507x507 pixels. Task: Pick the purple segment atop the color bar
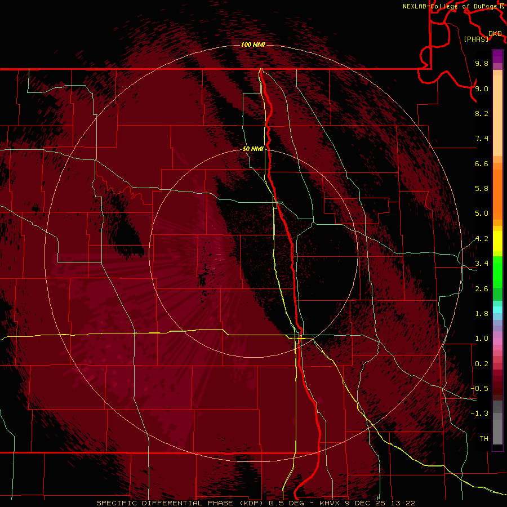pos(497,56)
